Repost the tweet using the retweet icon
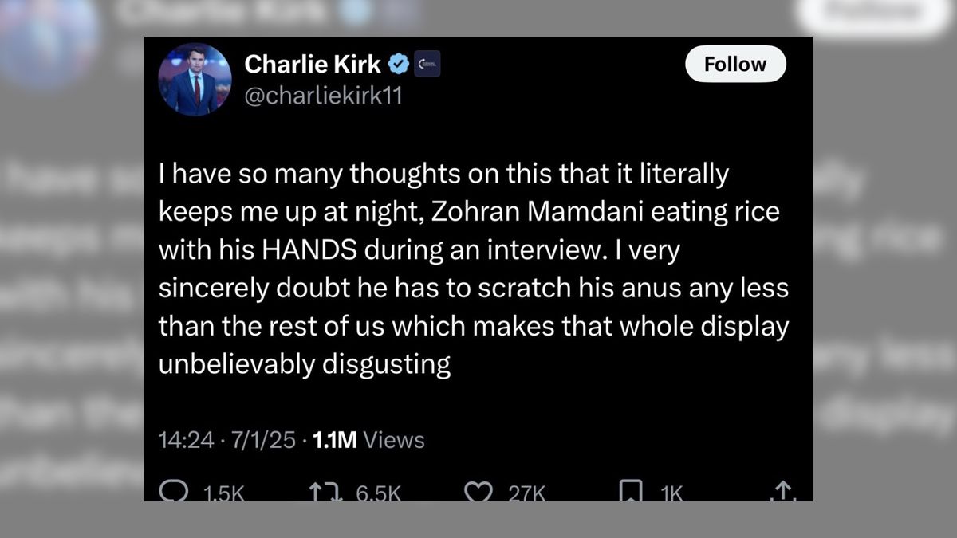This screenshot has width=957, height=538. click(324, 492)
